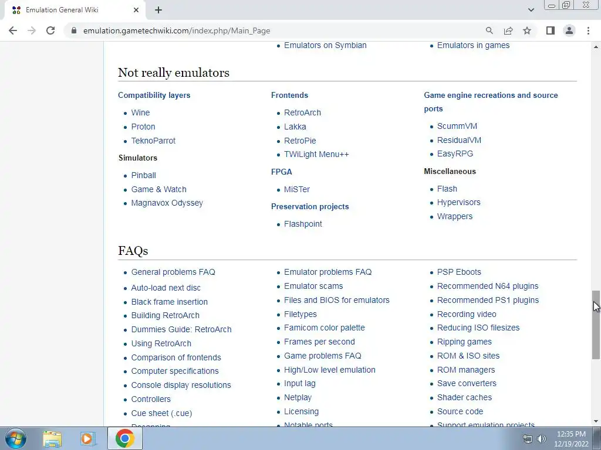Open the Netplay link
This screenshot has height=450, width=601.
298,398
